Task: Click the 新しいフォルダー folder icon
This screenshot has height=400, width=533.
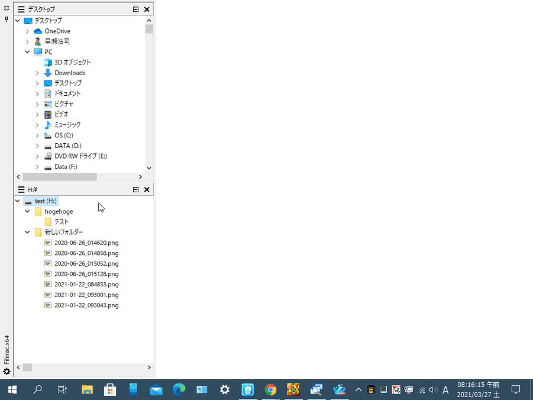Action: [x=38, y=233]
